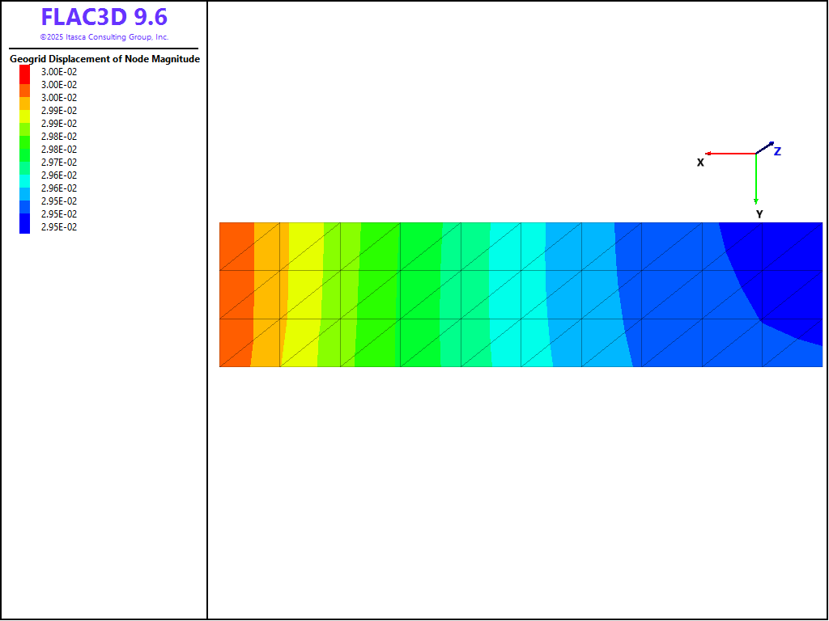This screenshot has height=621, width=829.
Task: Click the FLAC3D 9.6 title logo
Action: 104,18
